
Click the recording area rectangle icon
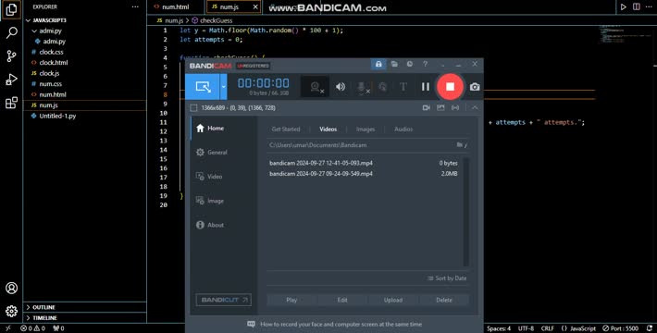coord(193,108)
